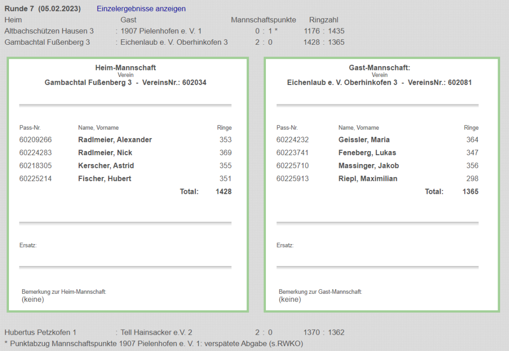
Task: Click the 'Einzelergebnisse anzeigen' link
Action: tap(141, 9)
